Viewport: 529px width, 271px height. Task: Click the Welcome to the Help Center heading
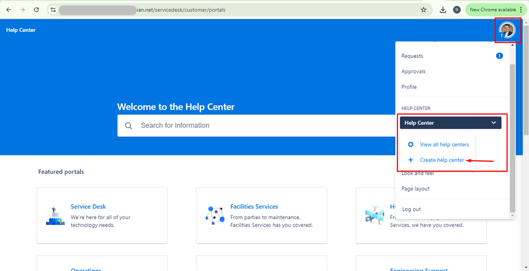click(176, 107)
